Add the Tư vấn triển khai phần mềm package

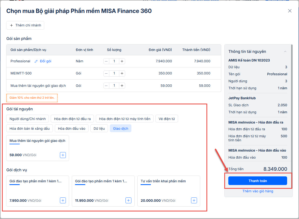click(194, 200)
